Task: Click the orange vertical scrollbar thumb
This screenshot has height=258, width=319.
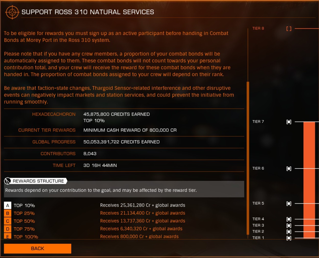Action: [248, 158]
